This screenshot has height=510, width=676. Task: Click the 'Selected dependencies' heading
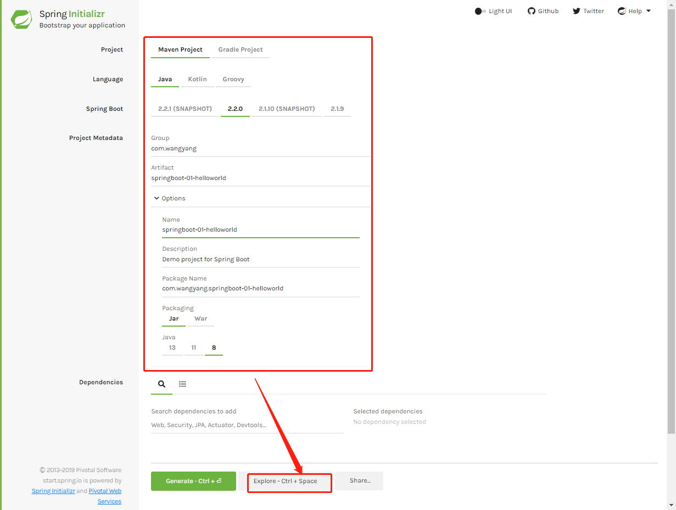(x=388, y=411)
